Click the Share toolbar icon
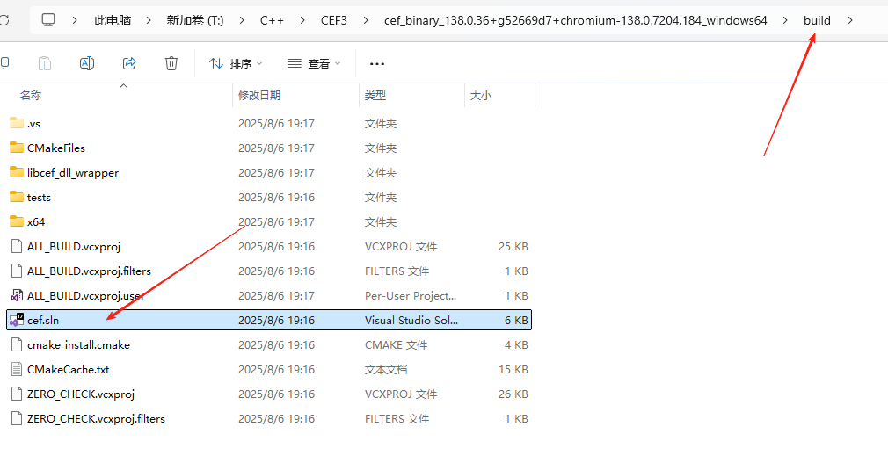This screenshot has height=463, width=888. pyautogui.click(x=129, y=63)
